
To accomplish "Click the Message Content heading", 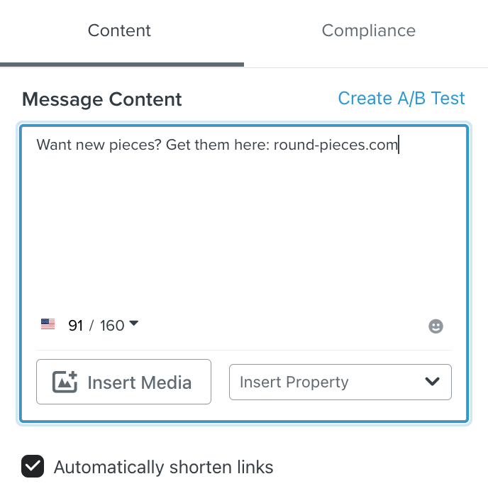I will point(101,99).
